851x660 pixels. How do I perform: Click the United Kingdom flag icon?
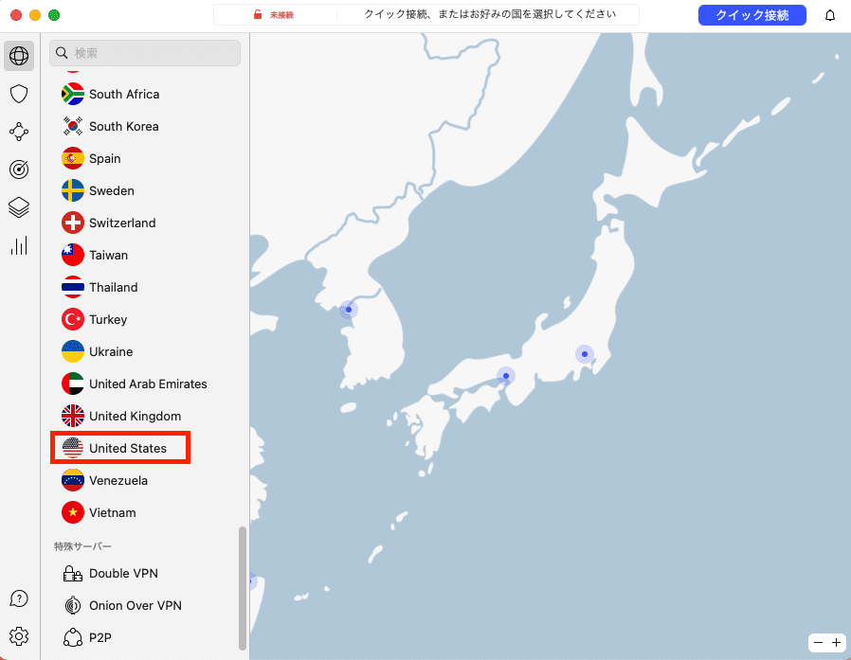point(73,416)
